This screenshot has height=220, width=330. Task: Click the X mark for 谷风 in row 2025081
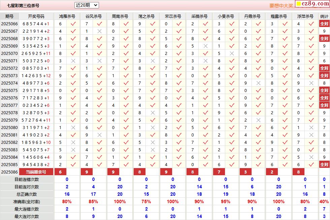(100, 135)
